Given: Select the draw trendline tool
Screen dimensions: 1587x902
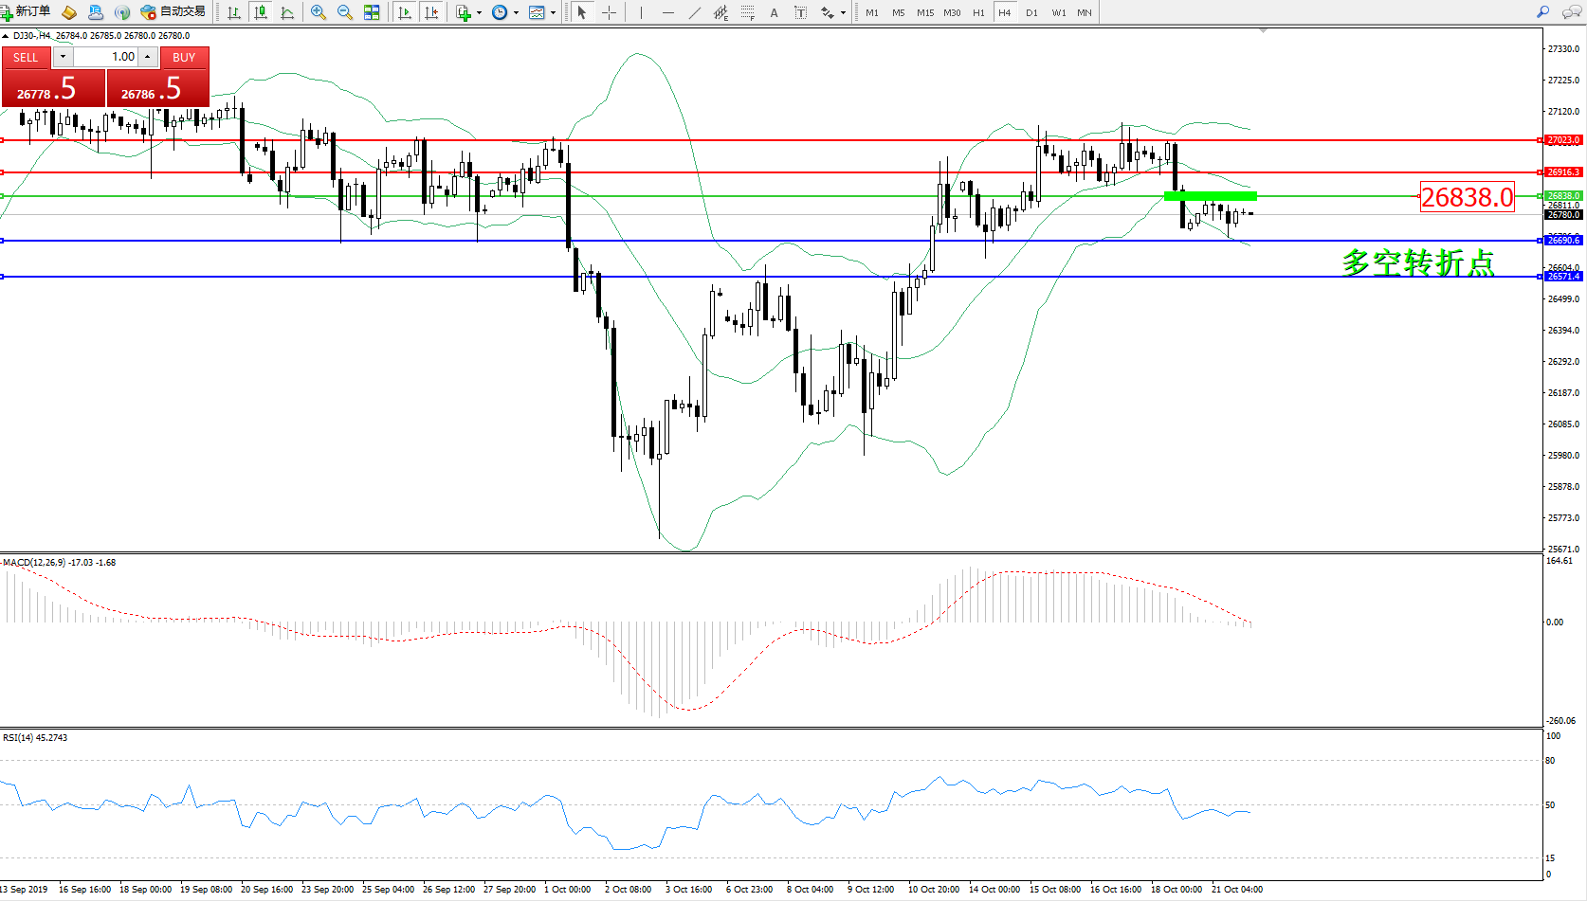Looking at the screenshot, I should [x=695, y=12].
